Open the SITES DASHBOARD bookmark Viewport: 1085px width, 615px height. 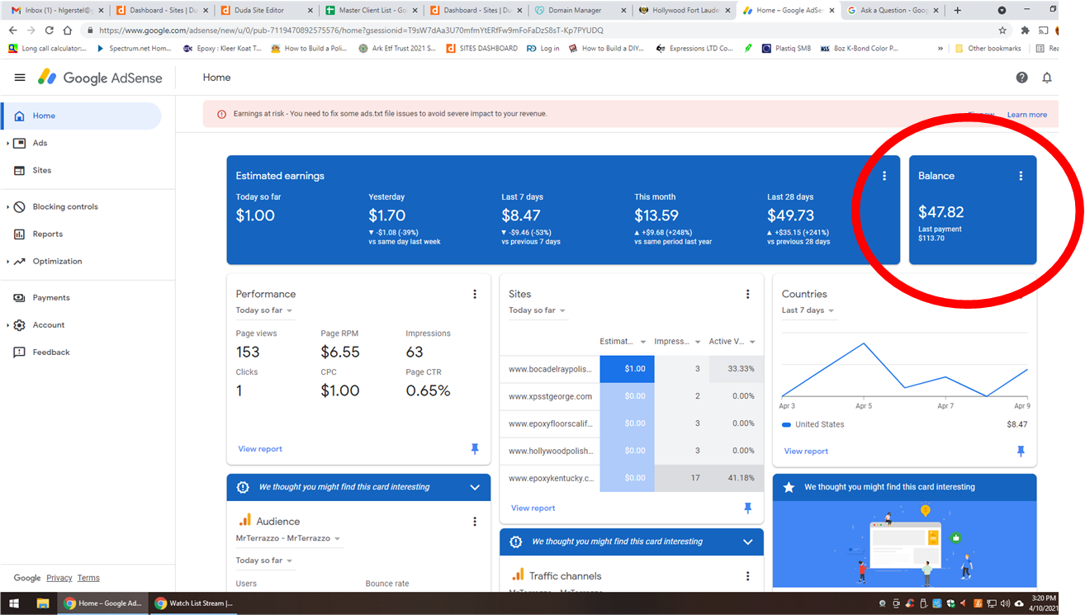[482, 49]
